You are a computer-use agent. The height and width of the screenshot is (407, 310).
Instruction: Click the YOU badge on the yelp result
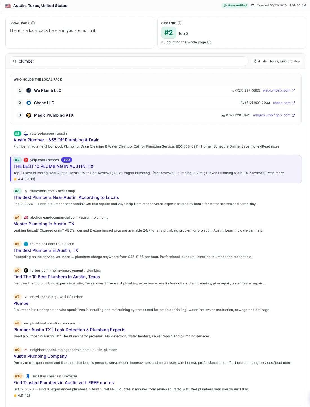point(67,160)
